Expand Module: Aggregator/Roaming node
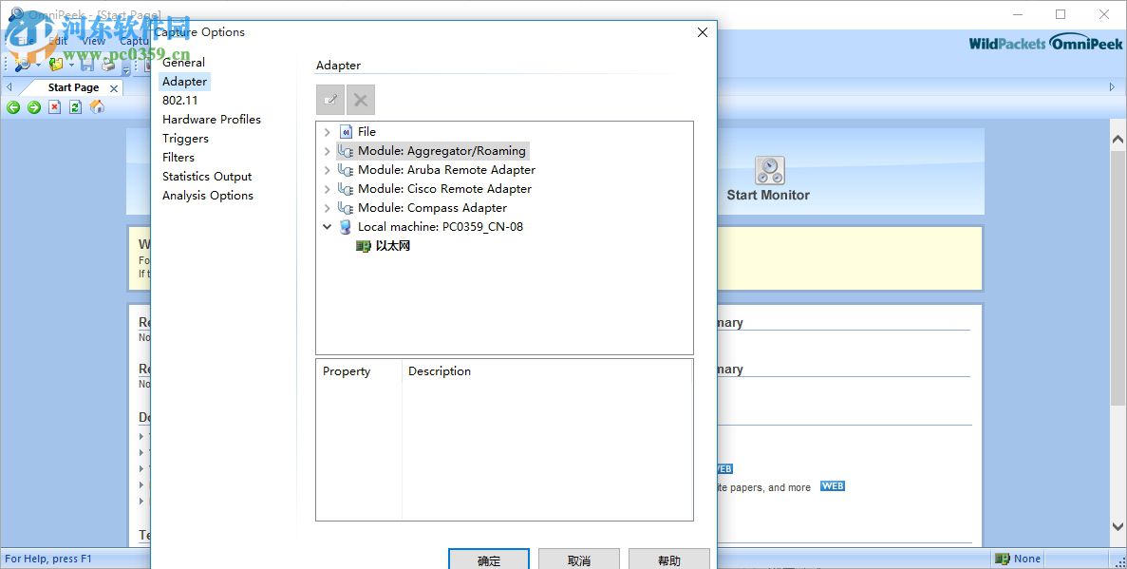1127x569 pixels. tap(327, 151)
